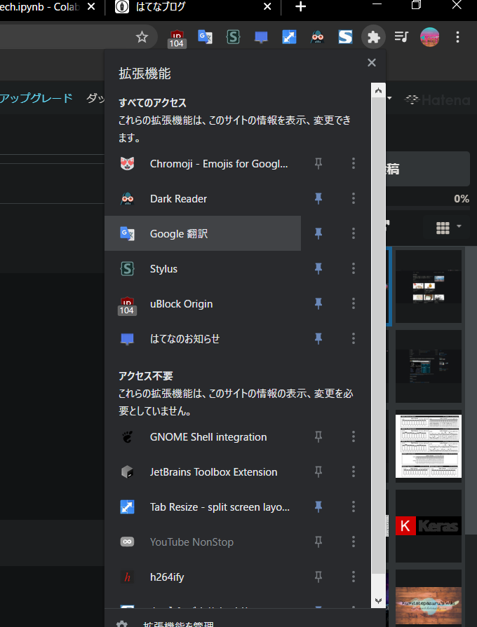477x627 pixels.
Task: Select Google 翻訳 in the extensions list
Action: 203,233
